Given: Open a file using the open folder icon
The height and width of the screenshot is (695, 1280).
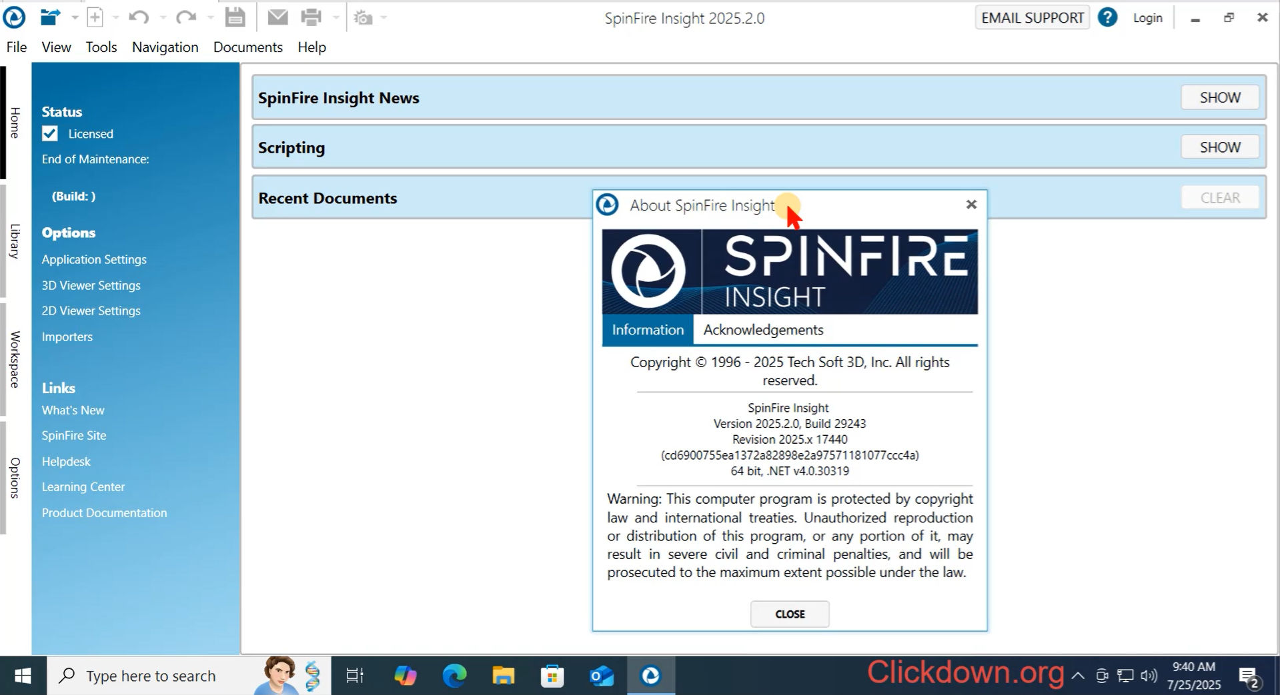Looking at the screenshot, I should coord(50,17).
